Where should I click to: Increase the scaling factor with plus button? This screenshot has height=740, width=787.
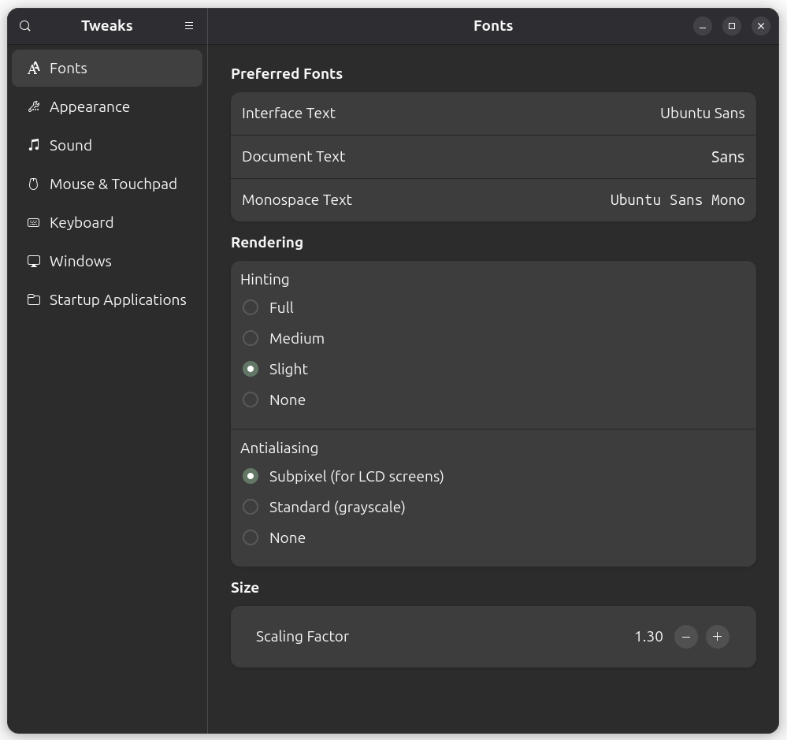(717, 637)
